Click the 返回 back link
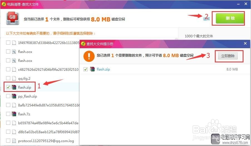This screenshot has width=251, height=146. 206,19
